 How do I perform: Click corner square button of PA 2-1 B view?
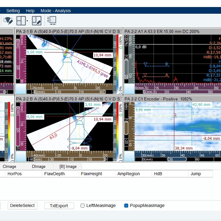click(21, 89)
